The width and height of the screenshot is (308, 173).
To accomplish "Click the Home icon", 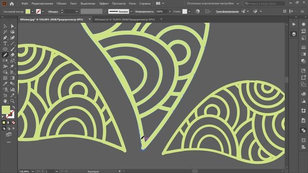I will coord(12,3).
